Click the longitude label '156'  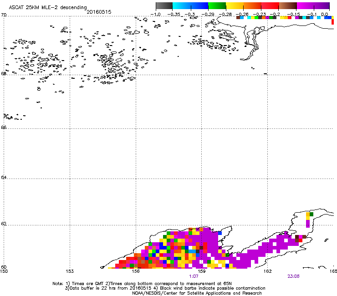(x=136, y=271)
